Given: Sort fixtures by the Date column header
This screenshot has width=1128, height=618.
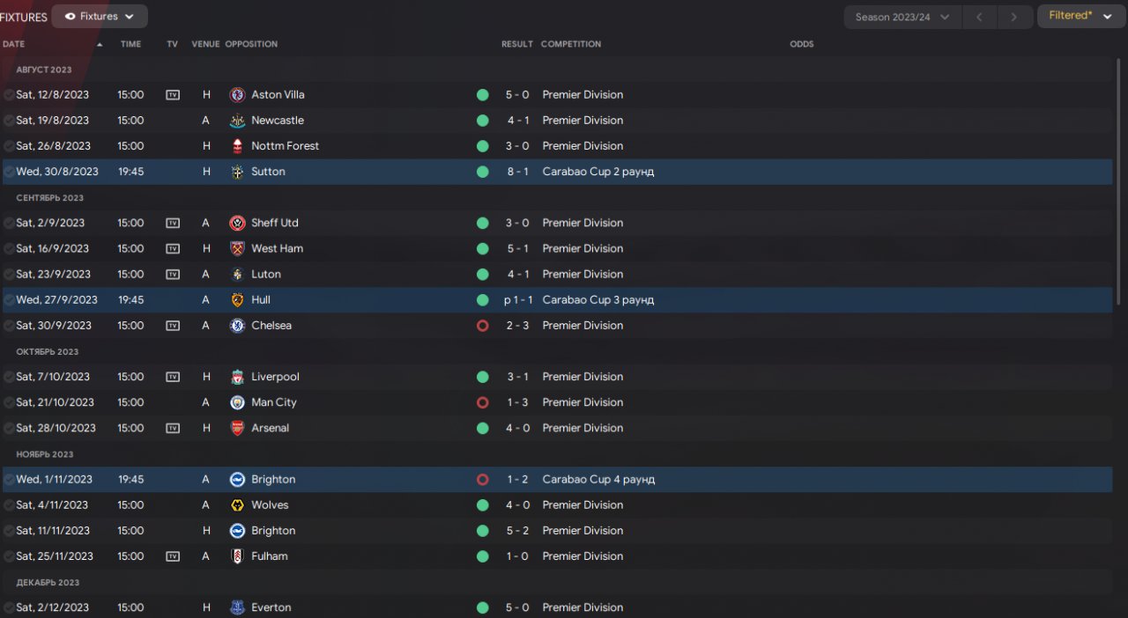Looking at the screenshot, I should click(x=14, y=44).
